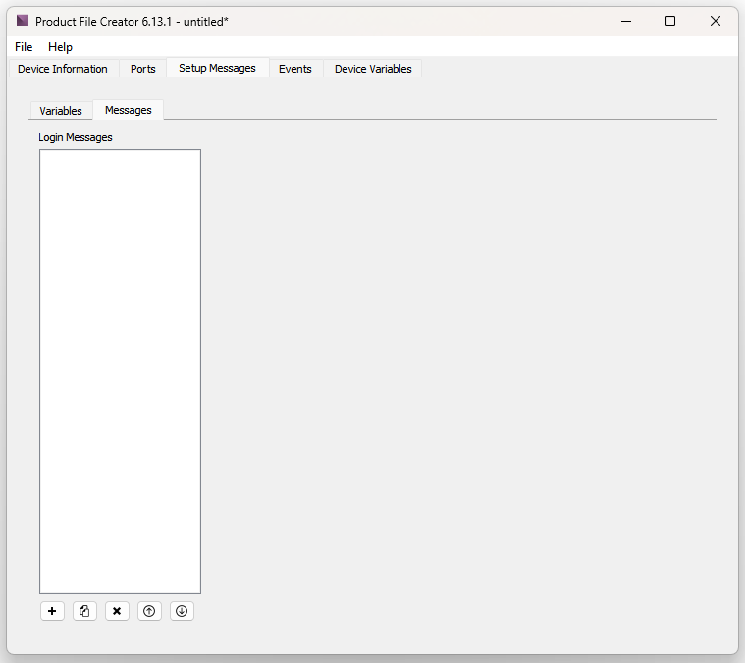The height and width of the screenshot is (663, 745).
Task: Minimize the Product File Creator window
Action: click(x=625, y=21)
